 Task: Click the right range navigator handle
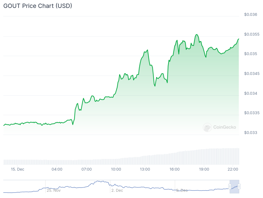point(239,186)
